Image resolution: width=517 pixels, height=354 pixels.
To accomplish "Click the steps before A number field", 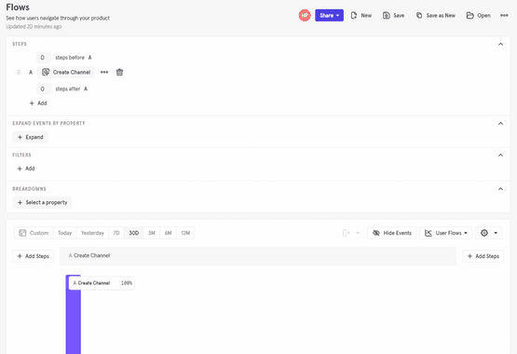I will (44, 58).
